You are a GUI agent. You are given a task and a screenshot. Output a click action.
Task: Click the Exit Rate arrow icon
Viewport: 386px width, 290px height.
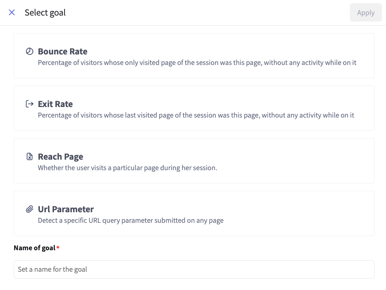(29, 104)
